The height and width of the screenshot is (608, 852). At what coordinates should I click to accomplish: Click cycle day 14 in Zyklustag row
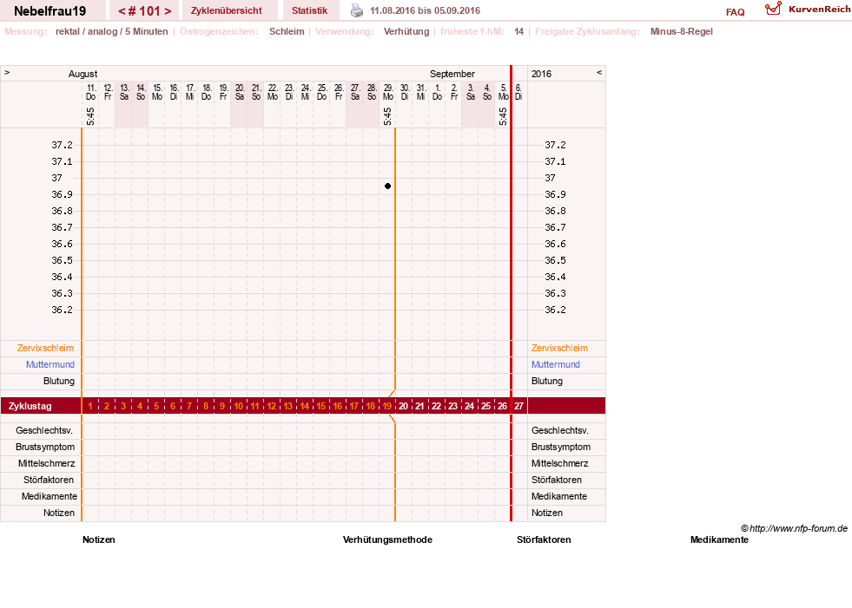pos(304,406)
